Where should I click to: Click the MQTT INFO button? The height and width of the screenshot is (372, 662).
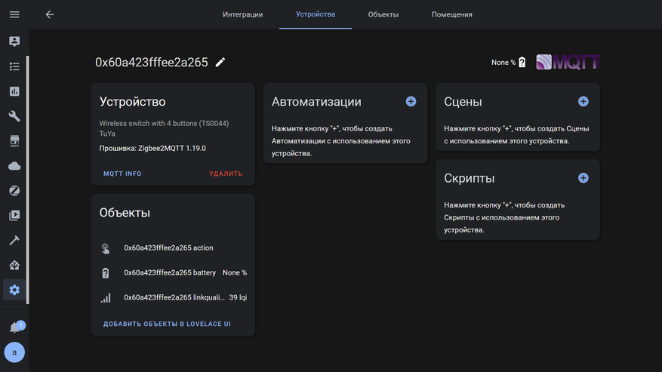coord(122,174)
